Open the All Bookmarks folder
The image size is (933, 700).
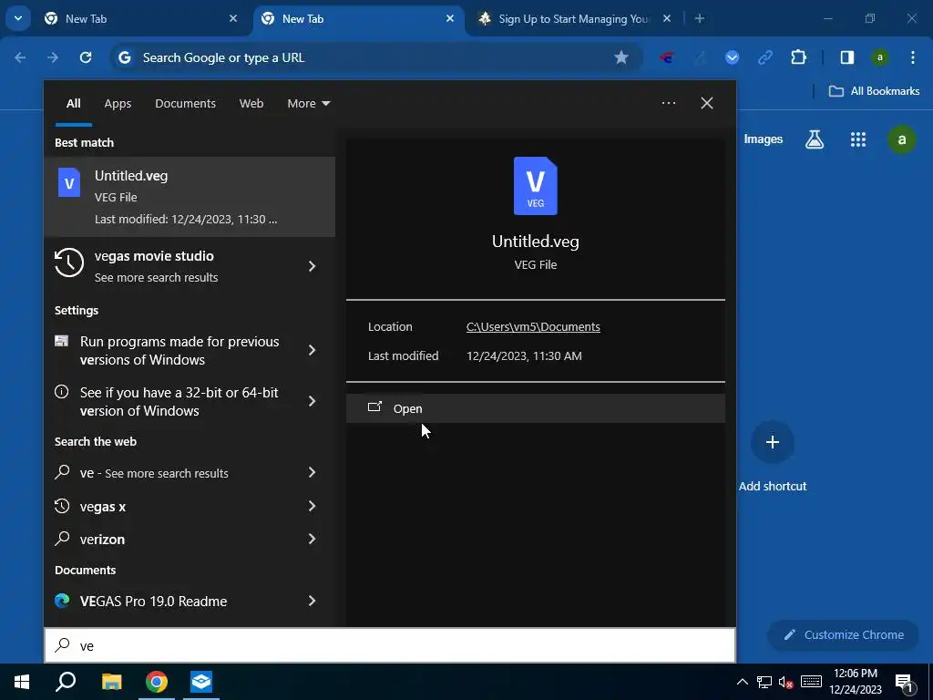click(x=874, y=91)
